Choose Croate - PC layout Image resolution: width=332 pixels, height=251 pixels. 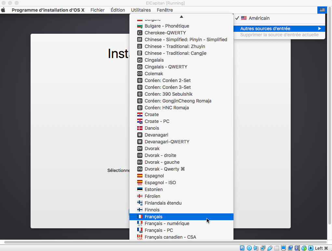[x=181, y=121]
